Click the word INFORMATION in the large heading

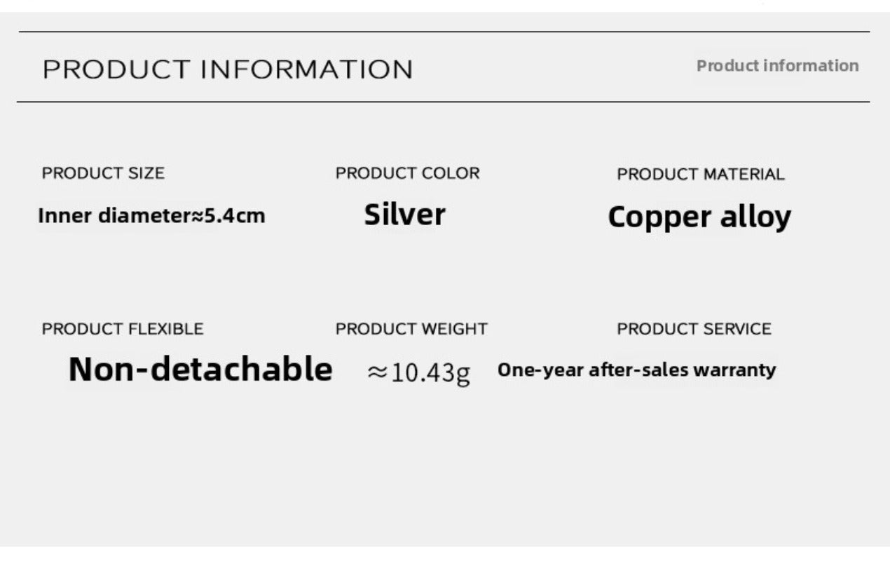[307, 70]
